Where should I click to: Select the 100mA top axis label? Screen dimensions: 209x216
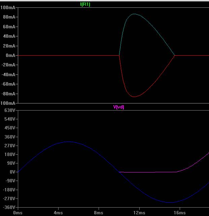point(8,7)
